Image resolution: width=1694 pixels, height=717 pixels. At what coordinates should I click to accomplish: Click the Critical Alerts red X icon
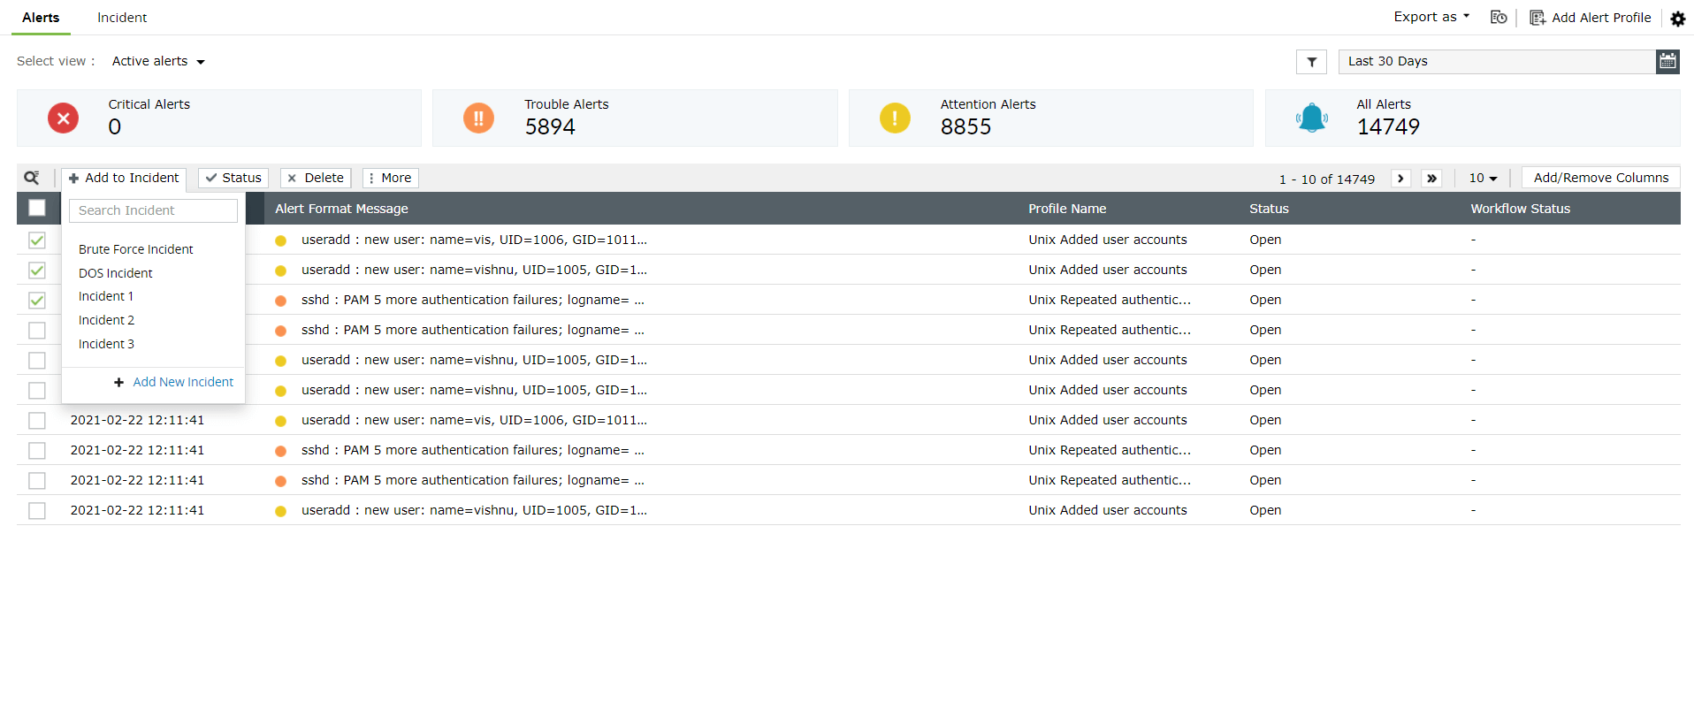click(63, 118)
